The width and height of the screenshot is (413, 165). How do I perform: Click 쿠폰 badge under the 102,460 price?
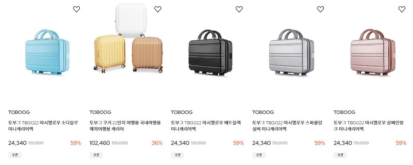(96, 155)
